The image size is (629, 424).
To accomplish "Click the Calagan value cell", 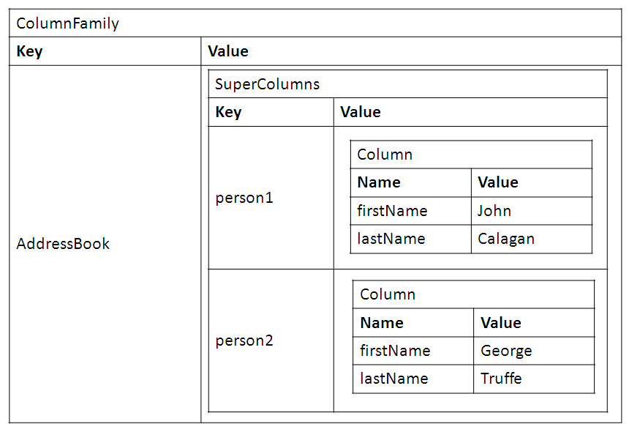I will tap(506, 239).
